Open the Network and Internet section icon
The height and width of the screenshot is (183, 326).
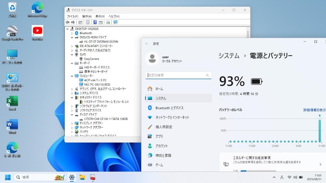[x=150, y=118]
